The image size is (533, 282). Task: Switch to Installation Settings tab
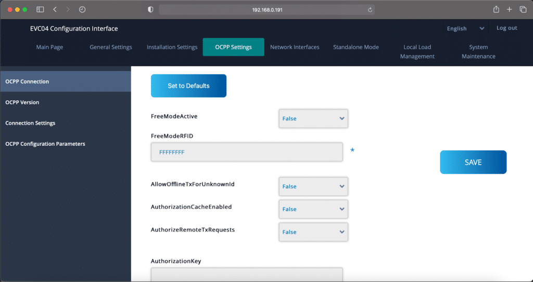(172, 47)
